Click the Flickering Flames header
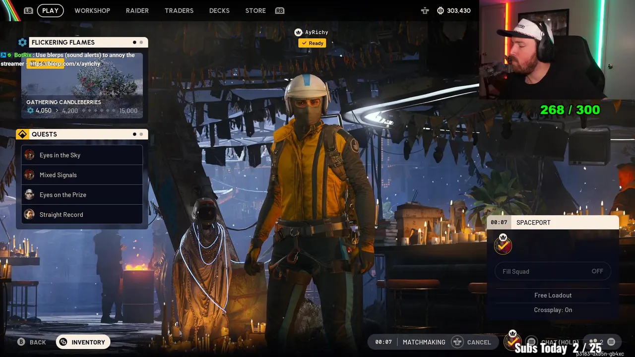 pos(88,42)
